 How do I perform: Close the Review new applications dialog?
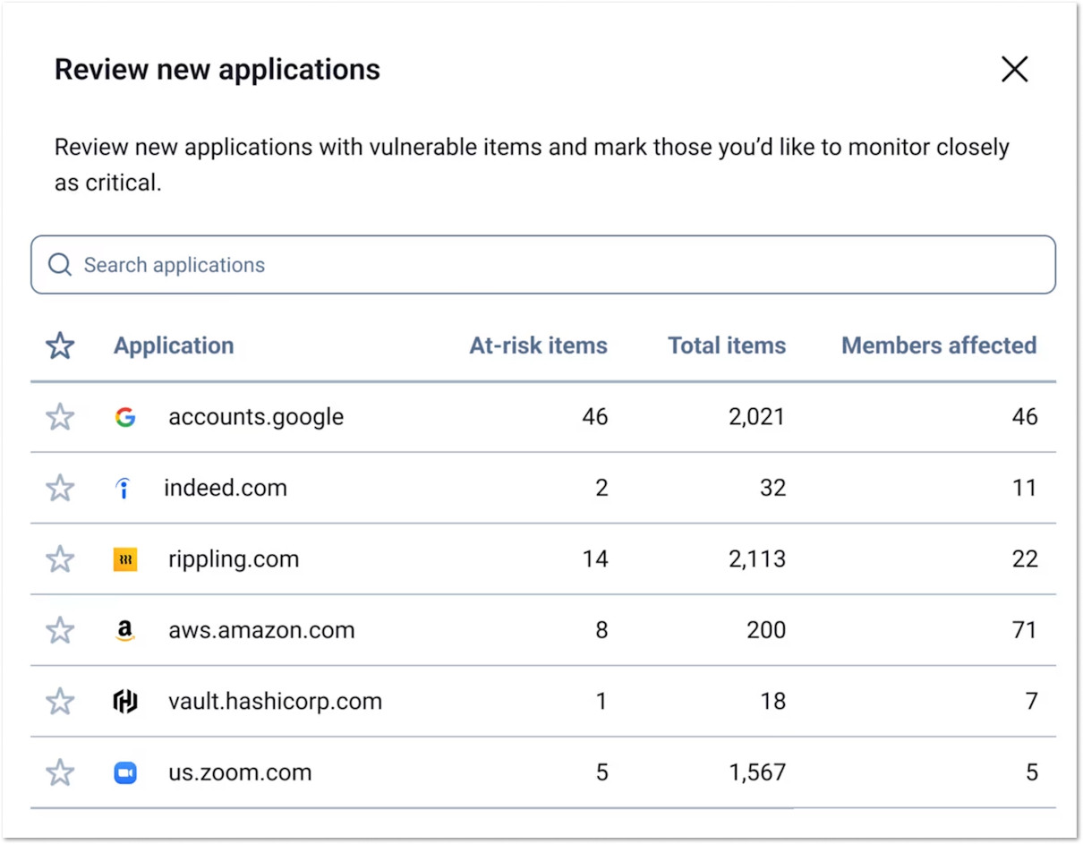point(1014,69)
